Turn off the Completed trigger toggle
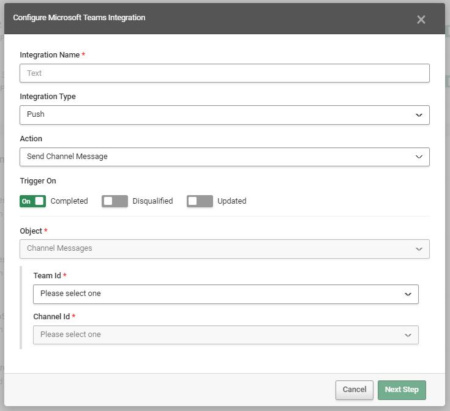The width and height of the screenshot is (450, 411). 32,201
